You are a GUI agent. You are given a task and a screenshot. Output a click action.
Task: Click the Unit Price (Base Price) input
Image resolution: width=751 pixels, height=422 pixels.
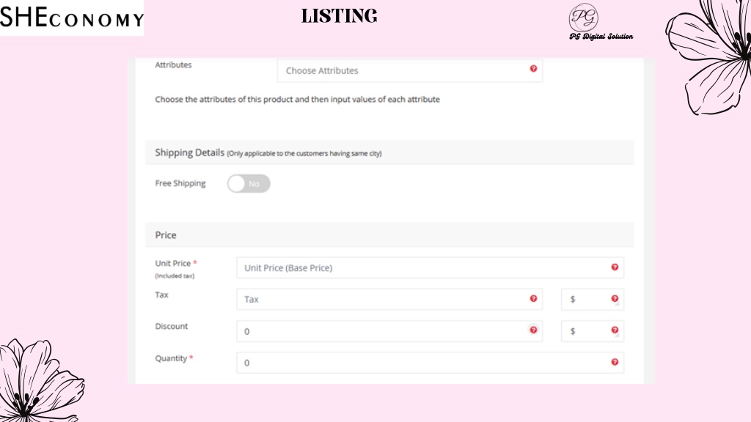click(x=430, y=268)
